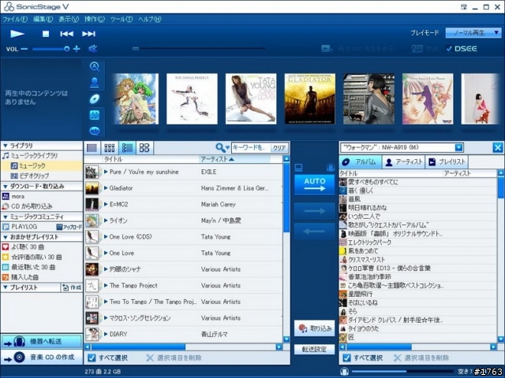Select the album disc icon beside covers
This screenshot has width=505, height=378.
coord(95,98)
